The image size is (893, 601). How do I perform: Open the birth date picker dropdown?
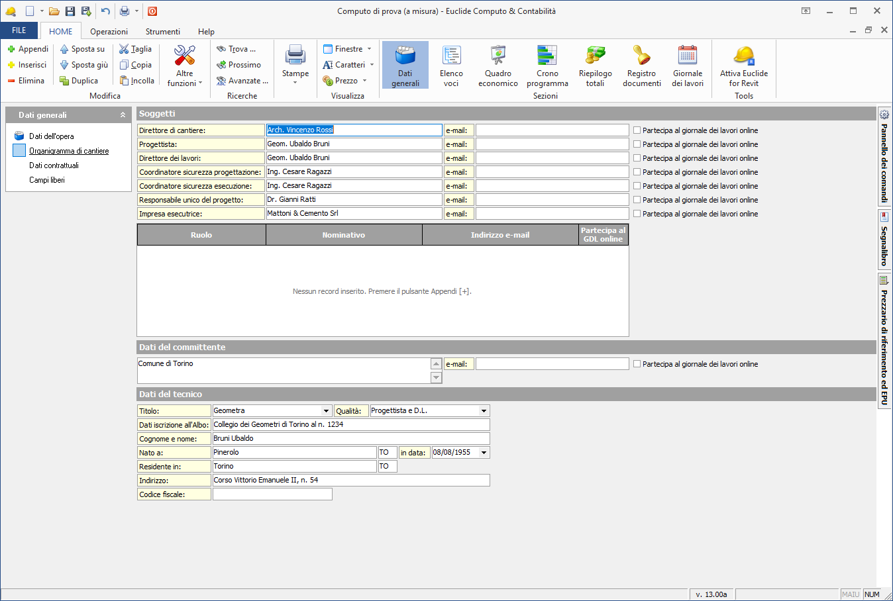(x=484, y=453)
